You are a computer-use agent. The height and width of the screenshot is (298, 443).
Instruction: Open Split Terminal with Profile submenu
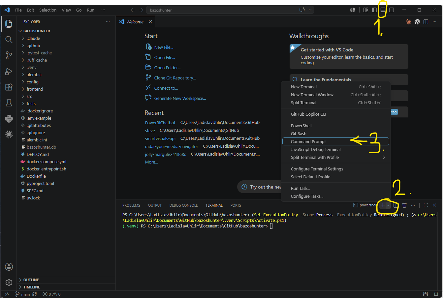point(336,157)
